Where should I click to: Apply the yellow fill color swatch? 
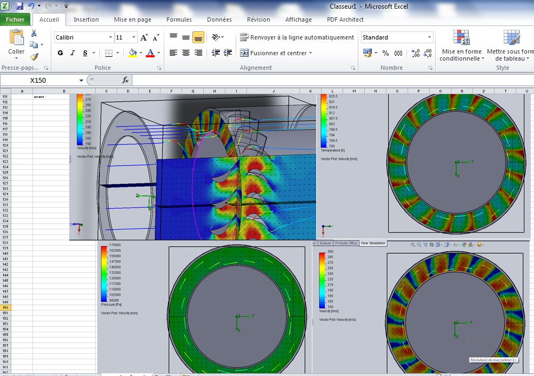point(132,53)
